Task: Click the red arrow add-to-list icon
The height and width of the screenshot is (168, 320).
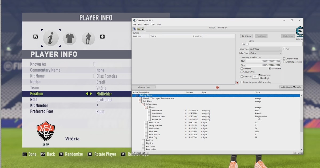Action: (237, 83)
